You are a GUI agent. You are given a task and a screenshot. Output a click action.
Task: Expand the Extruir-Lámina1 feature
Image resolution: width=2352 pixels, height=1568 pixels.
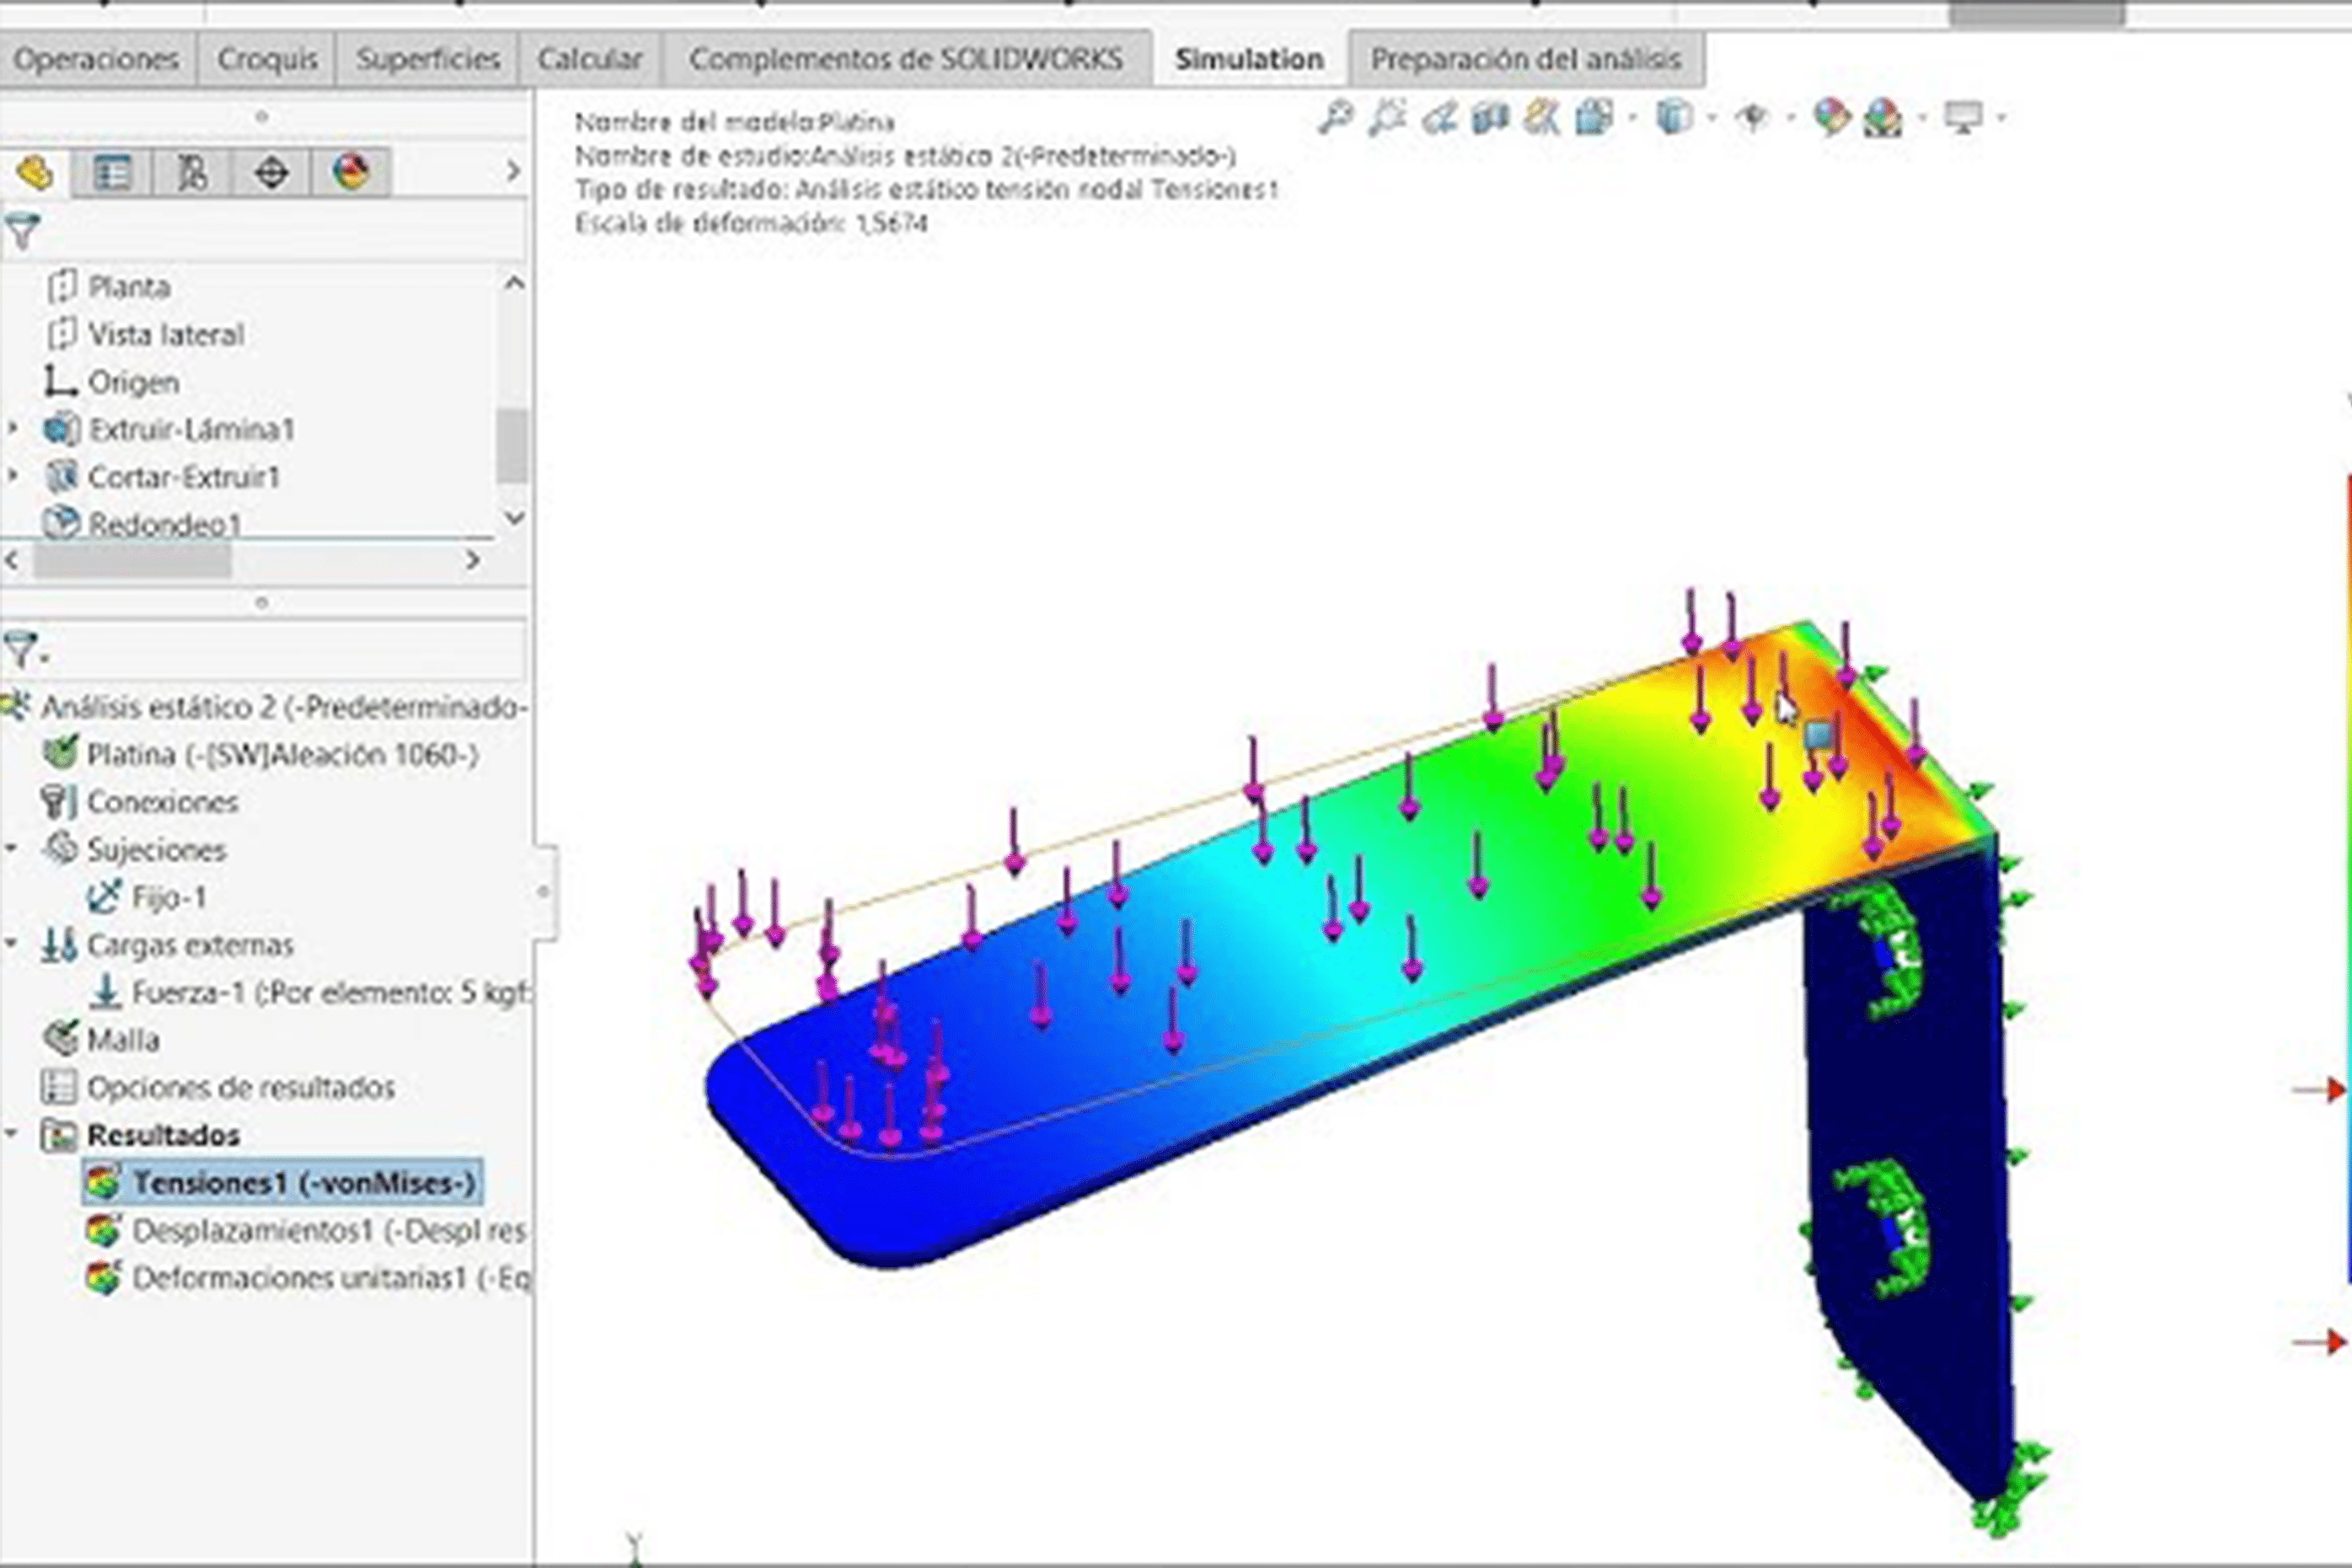pyautogui.click(x=13, y=430)
